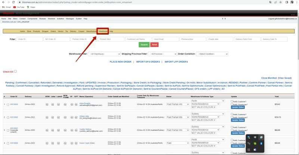Viewport: 299px width, 155px height.
Task: Open the VIEW icon for the Corporate order row
Action: [x=47, y=130]
